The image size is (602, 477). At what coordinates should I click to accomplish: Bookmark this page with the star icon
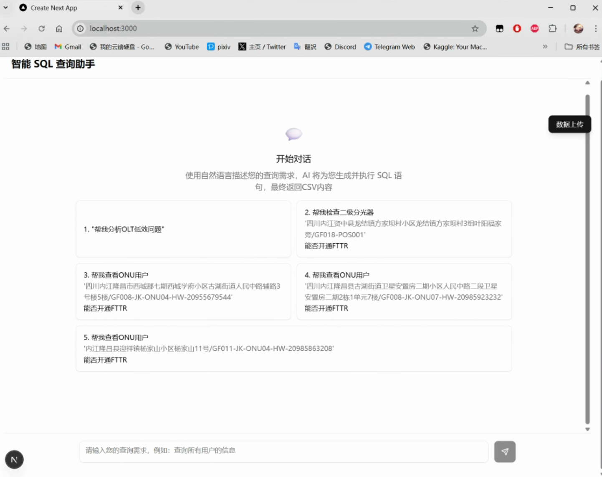[475, 28]
